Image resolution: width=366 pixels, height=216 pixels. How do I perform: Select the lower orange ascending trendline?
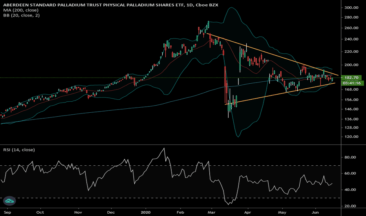click(x=280, y=93)
